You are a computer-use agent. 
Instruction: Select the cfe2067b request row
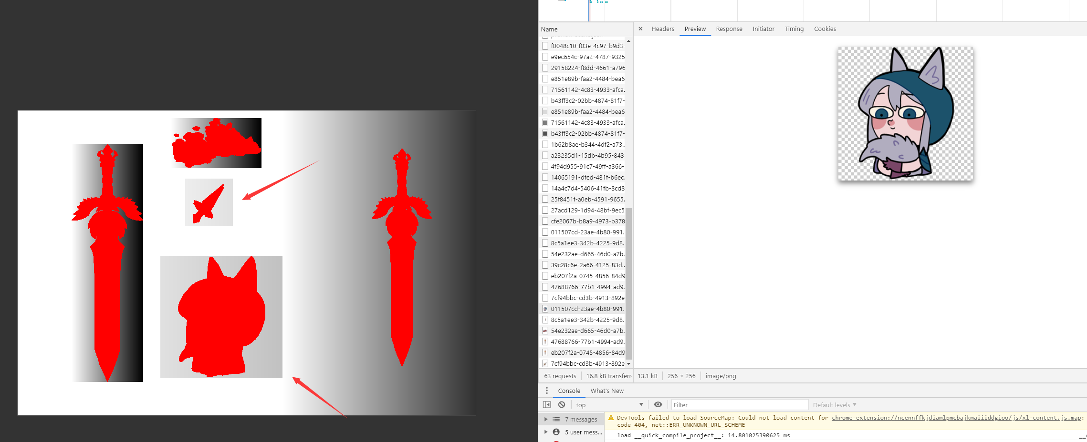coord(583,221)
